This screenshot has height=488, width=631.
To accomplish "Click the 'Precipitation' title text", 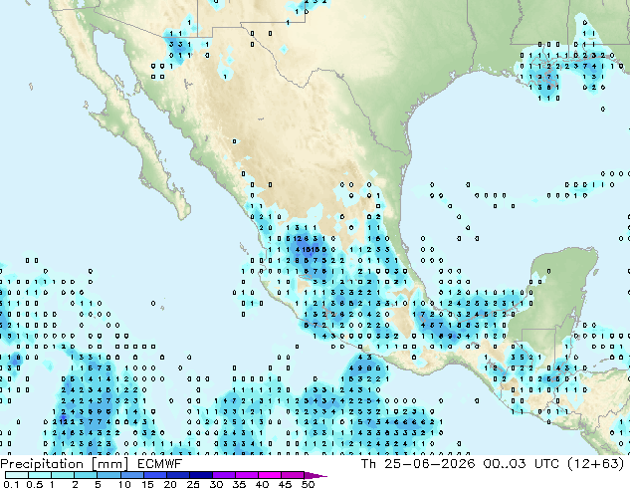I will pos(42,464).
